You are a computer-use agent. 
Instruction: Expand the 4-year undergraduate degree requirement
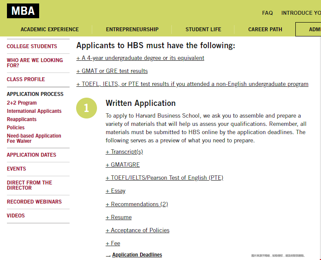point(140,58)
